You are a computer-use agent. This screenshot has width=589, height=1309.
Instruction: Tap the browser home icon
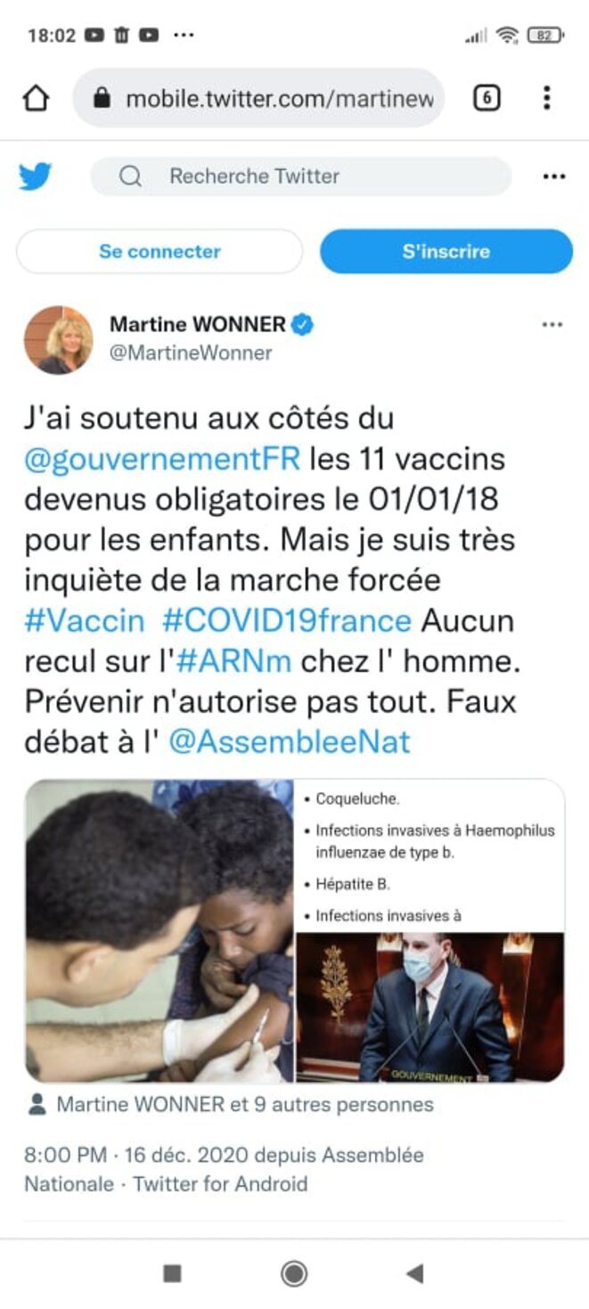(36, 98)
